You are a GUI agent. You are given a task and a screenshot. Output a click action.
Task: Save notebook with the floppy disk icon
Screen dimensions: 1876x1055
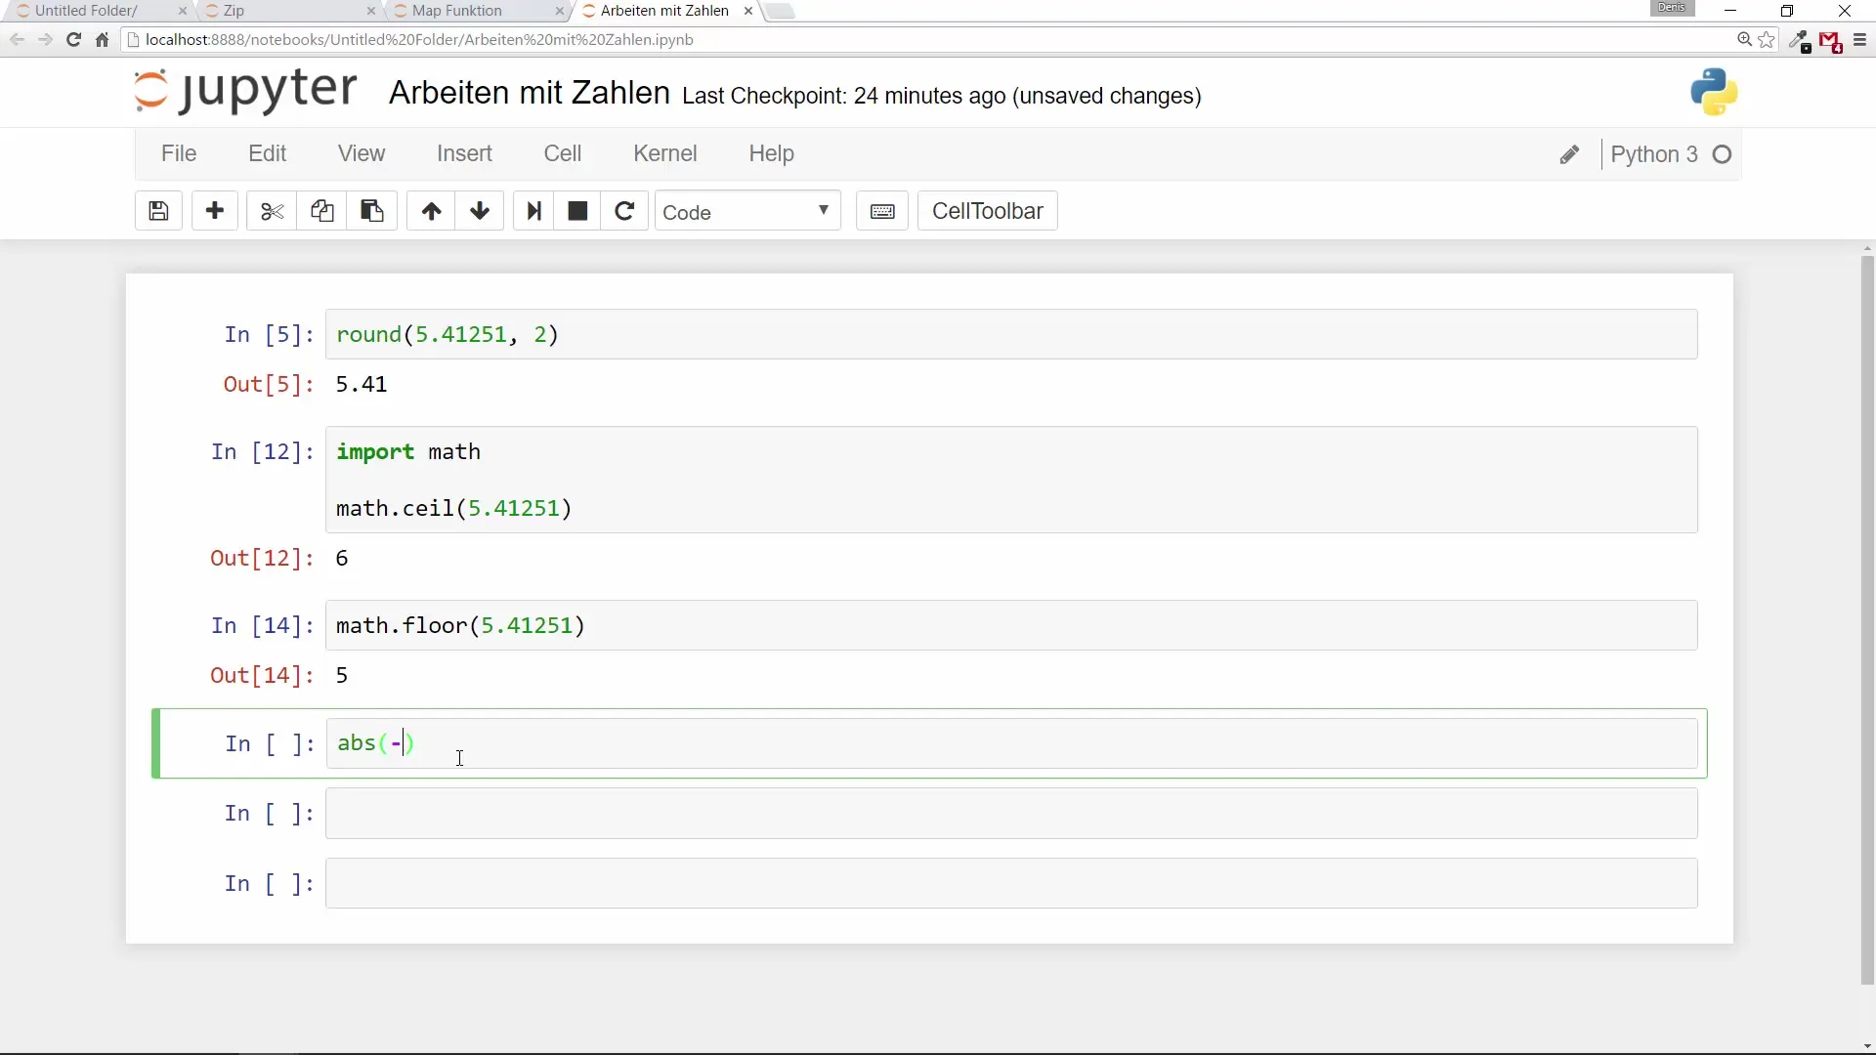pyautogui.click(x=158, y=211)
